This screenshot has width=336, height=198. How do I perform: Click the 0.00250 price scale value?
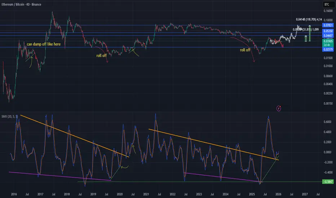tap(328, 93)
